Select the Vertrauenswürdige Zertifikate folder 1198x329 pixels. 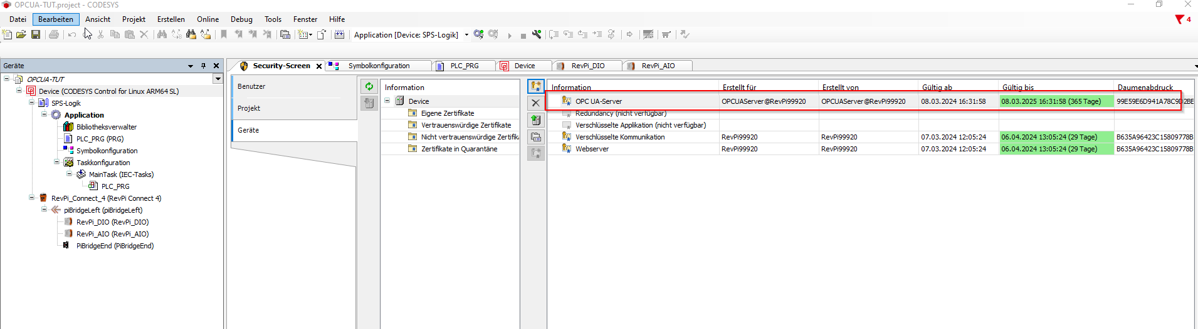click(x=466, y=125)
